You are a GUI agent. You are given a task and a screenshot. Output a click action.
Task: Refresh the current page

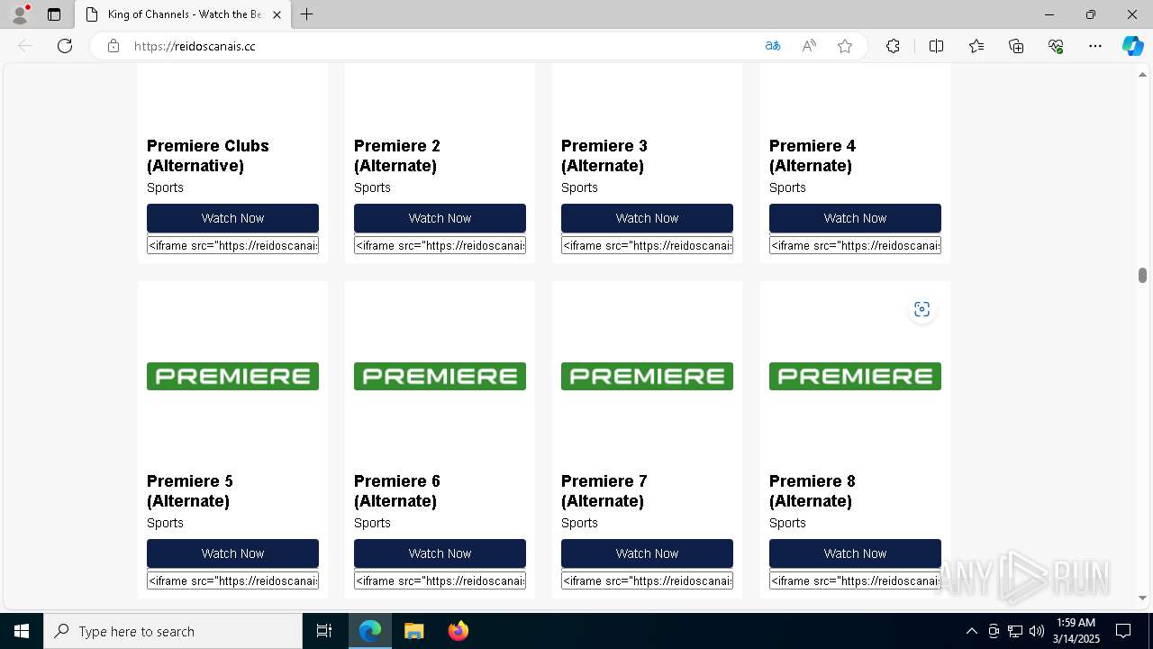65,46
